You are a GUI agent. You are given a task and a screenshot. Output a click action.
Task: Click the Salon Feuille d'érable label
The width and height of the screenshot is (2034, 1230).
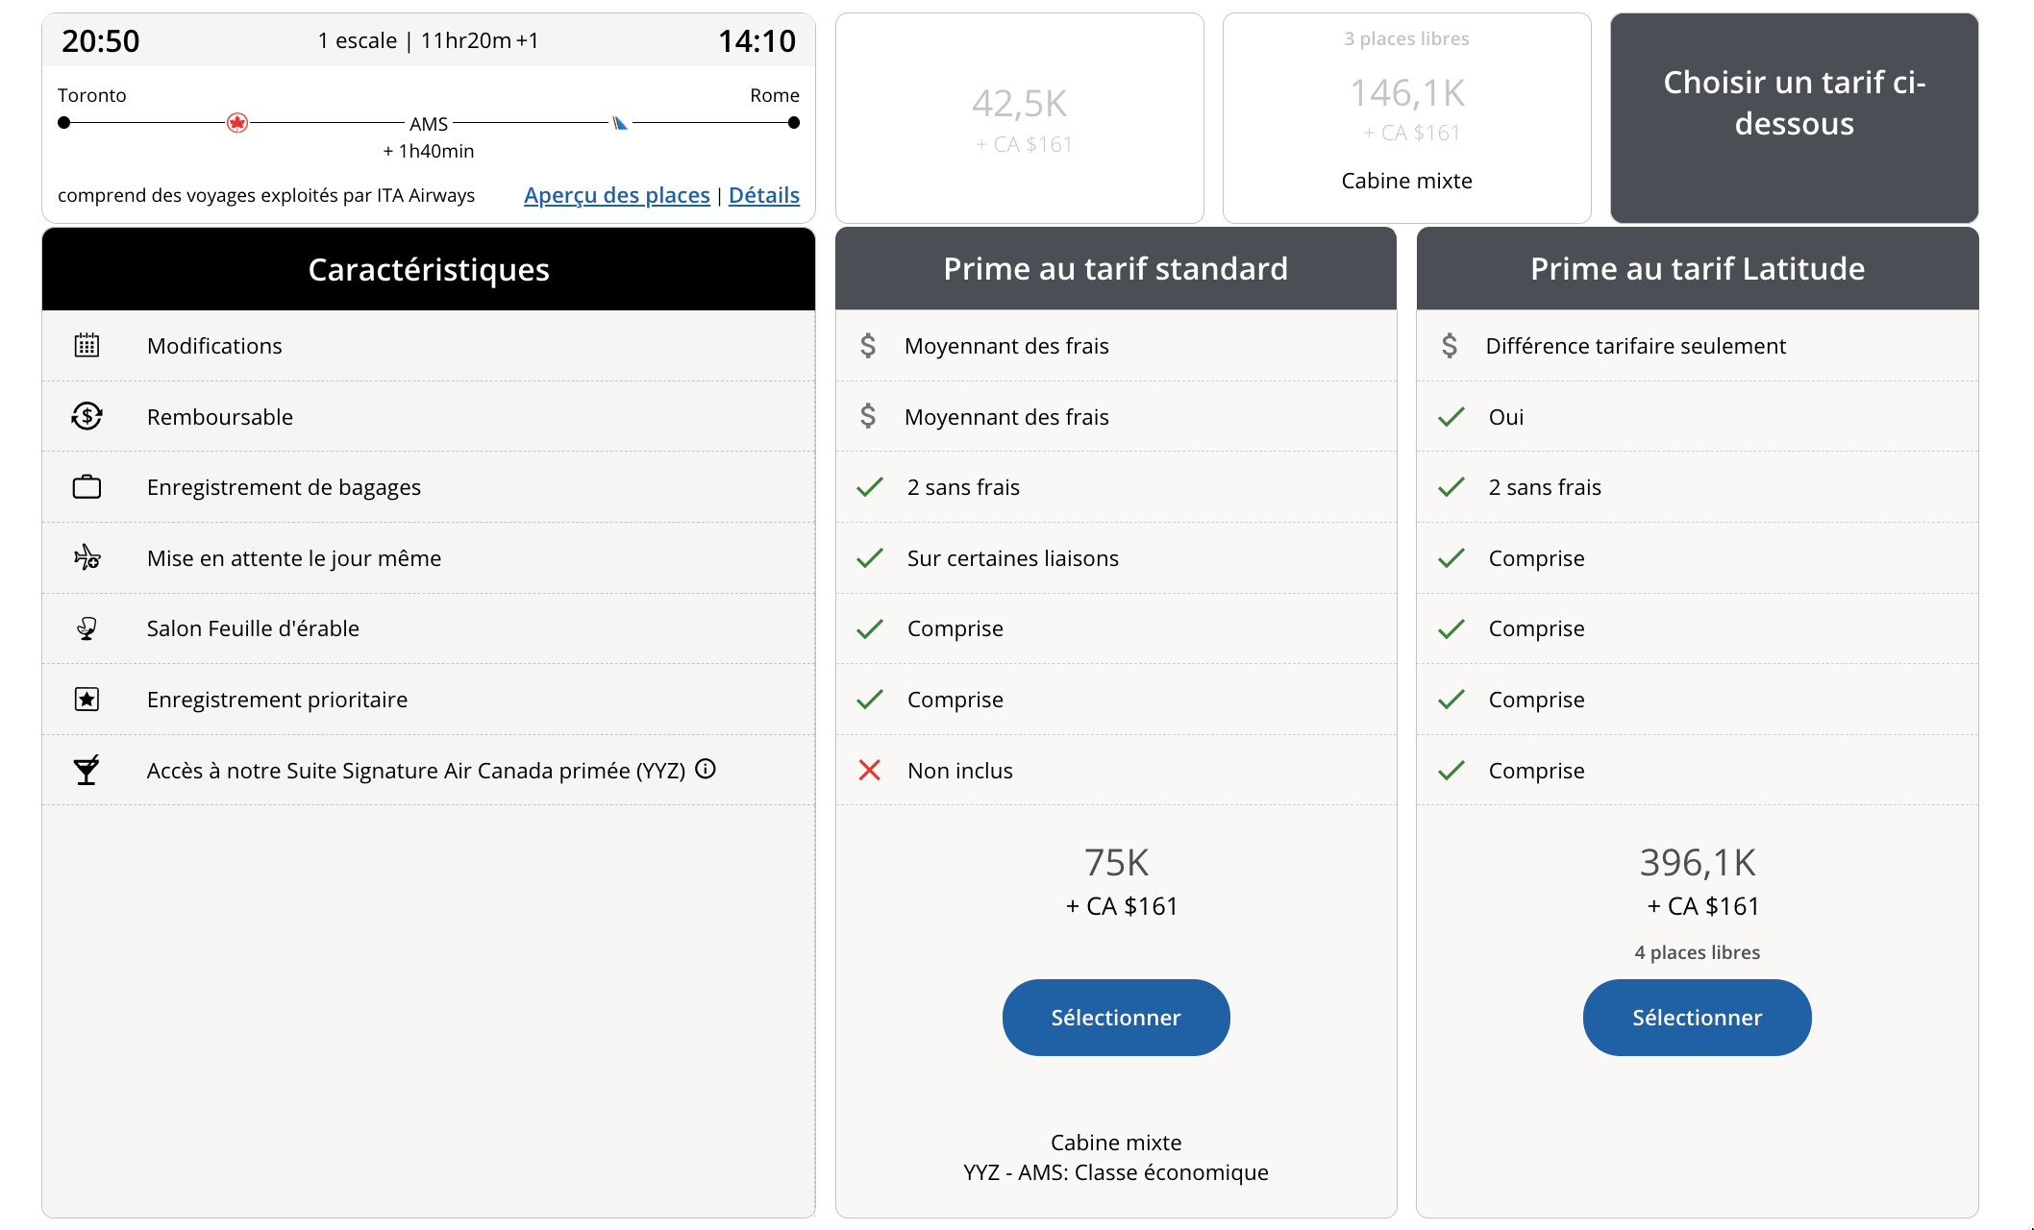(x=253, y=628)
